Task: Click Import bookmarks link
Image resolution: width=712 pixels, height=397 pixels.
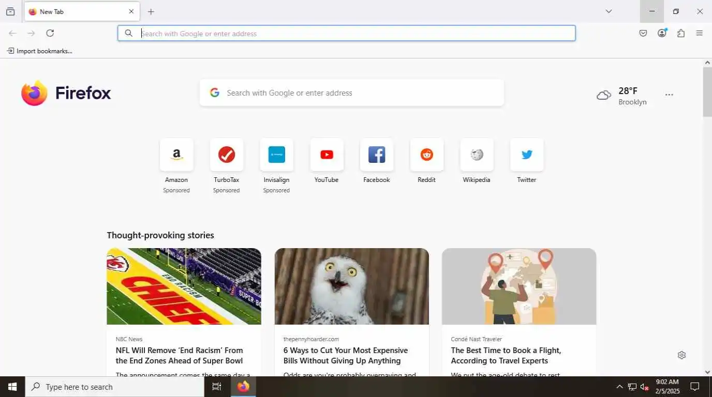Action: pyautogui.click(x=40, y=51)
